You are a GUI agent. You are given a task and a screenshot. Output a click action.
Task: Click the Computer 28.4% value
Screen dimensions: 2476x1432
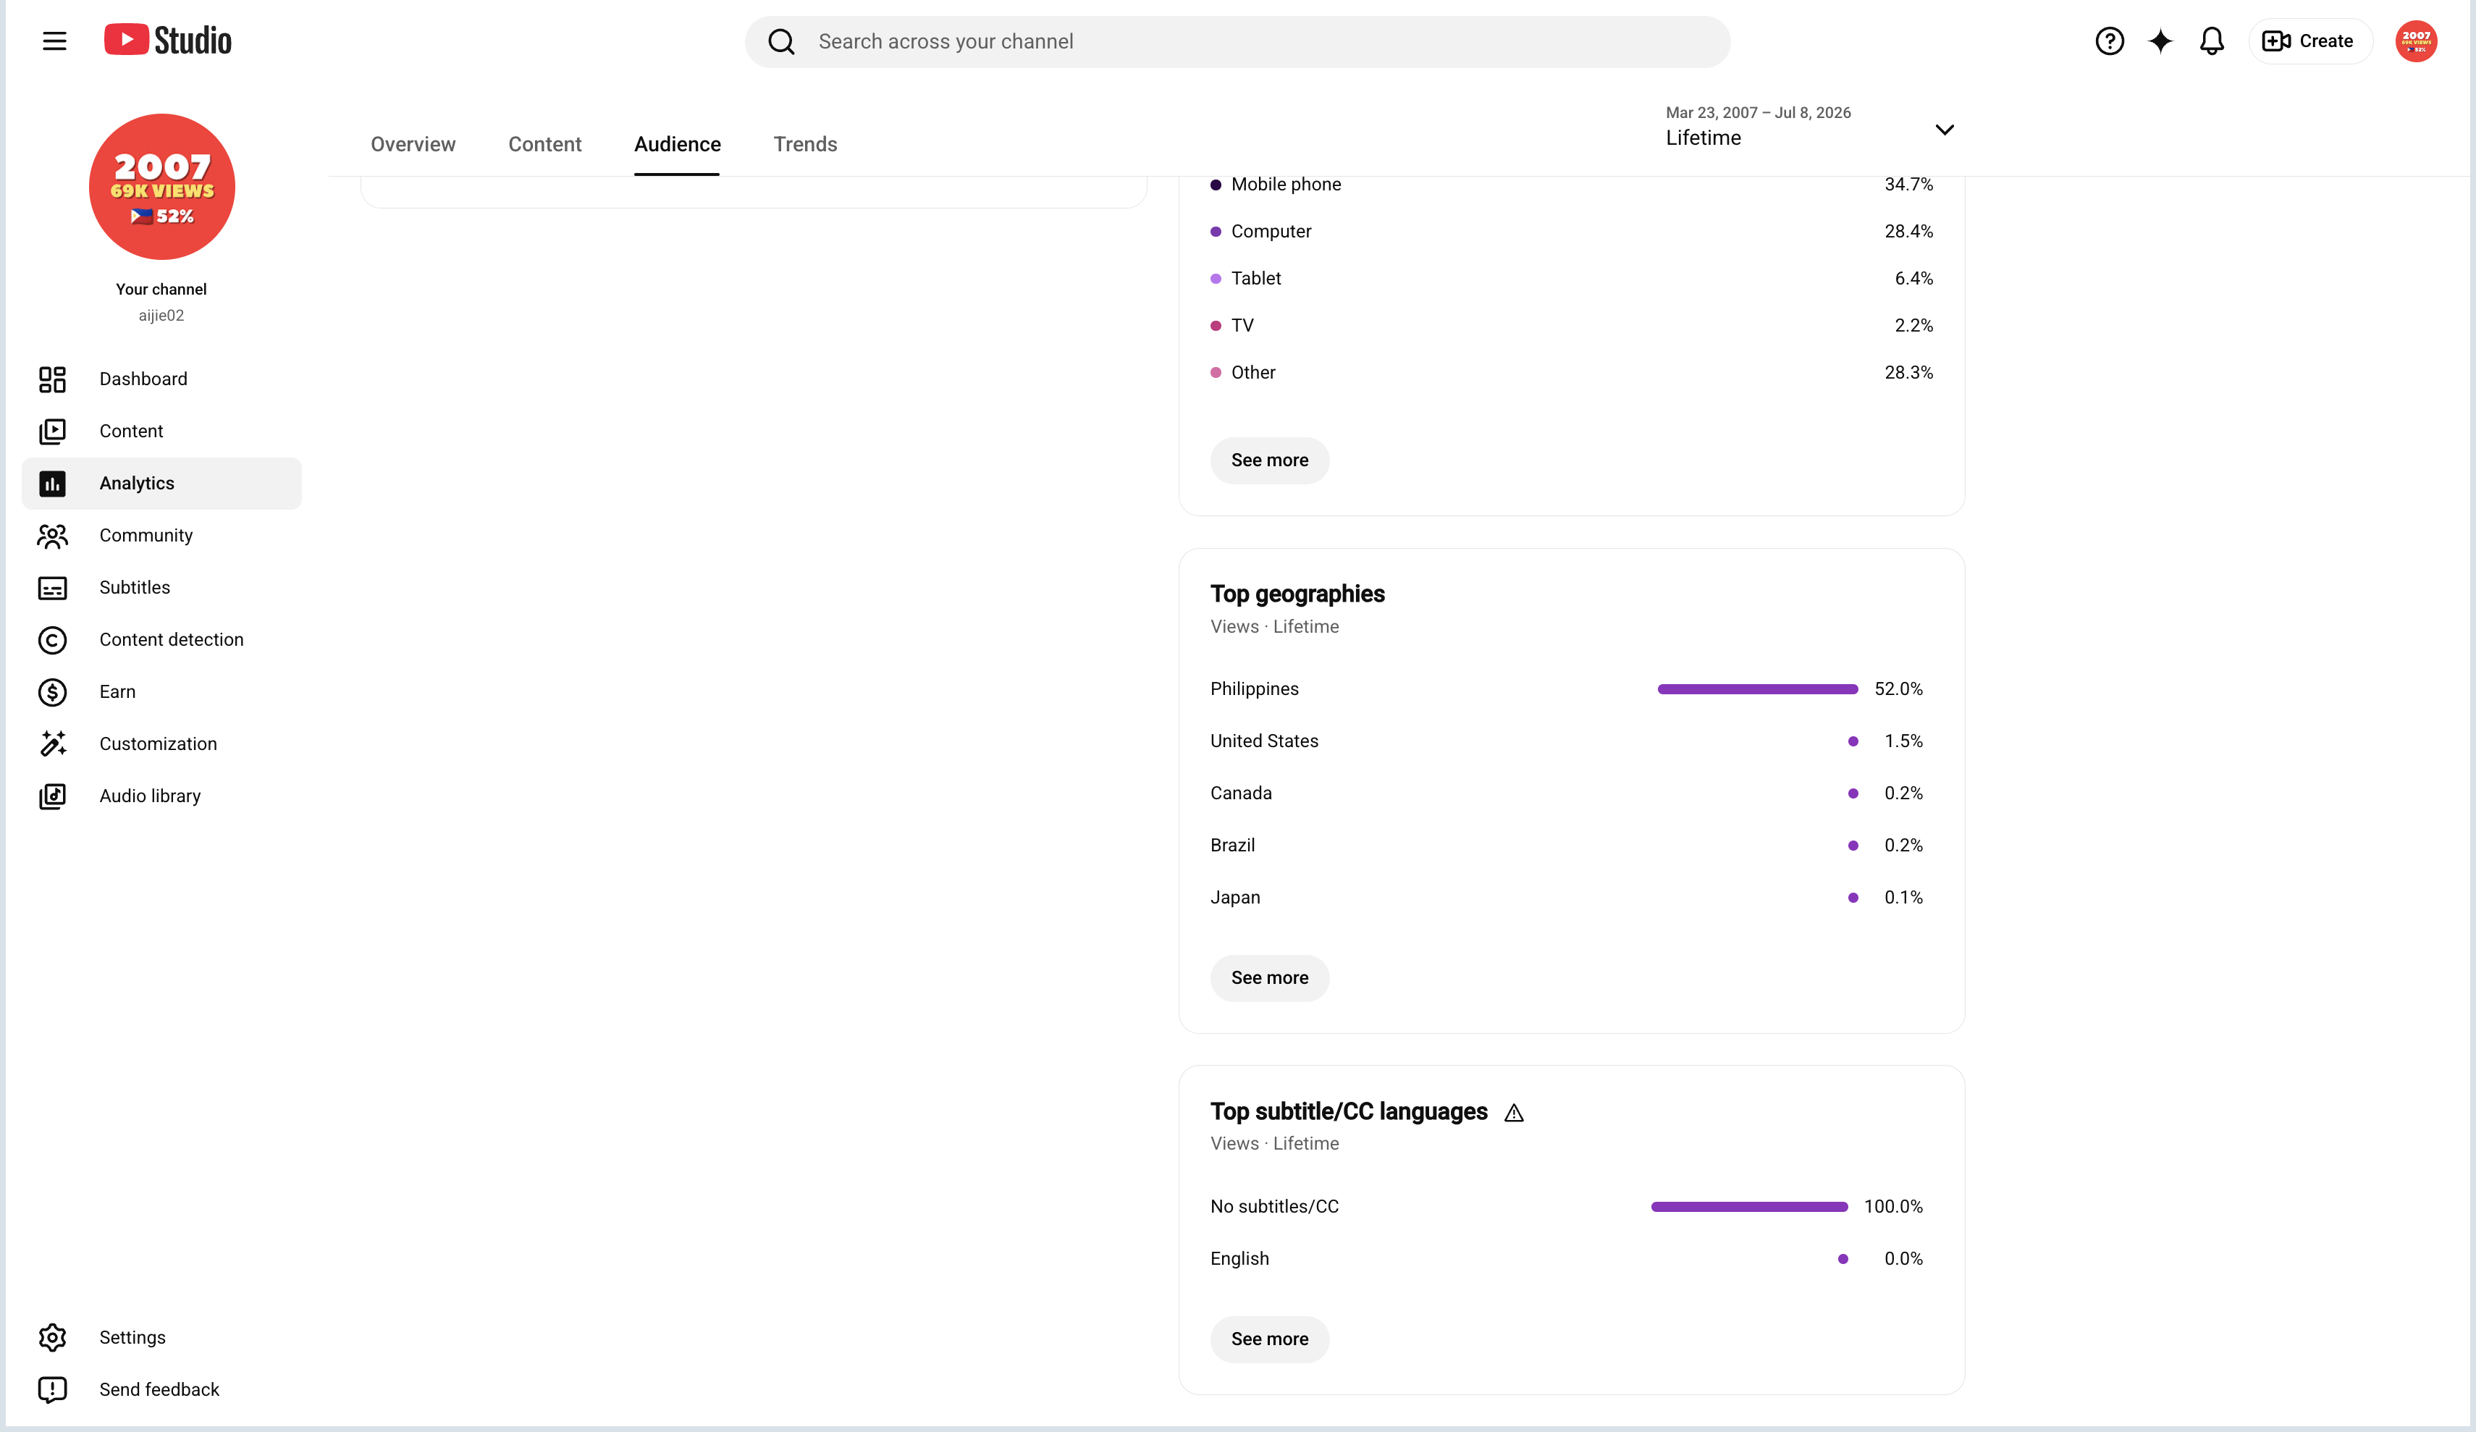[x=1908, y=232]
